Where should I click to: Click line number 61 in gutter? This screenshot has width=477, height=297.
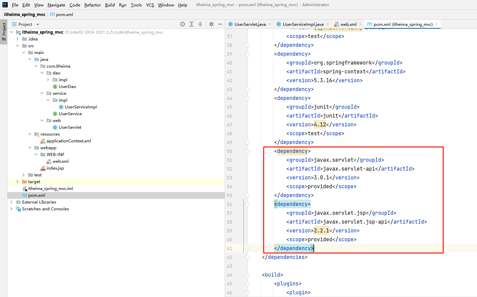(x=229, y=248)
